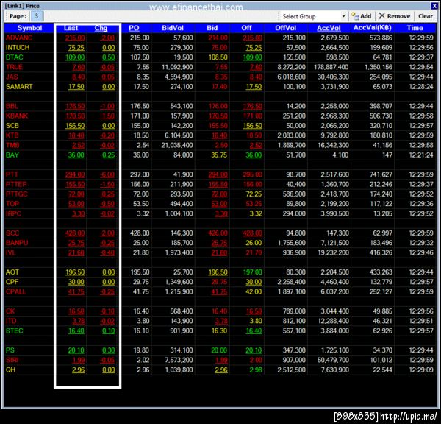Click AOT bid price 196.50
This screenshot has width=441, height=424.
(218, 272)
